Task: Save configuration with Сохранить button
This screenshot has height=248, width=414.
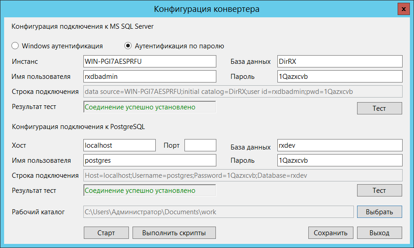Action: (331, 232)
